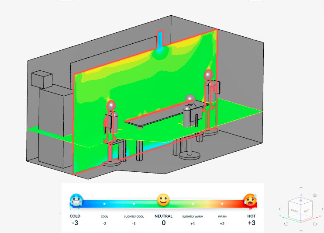Click the standing manikin's head on right
Screen dimensions: 324x233
[x=209, y=75]
